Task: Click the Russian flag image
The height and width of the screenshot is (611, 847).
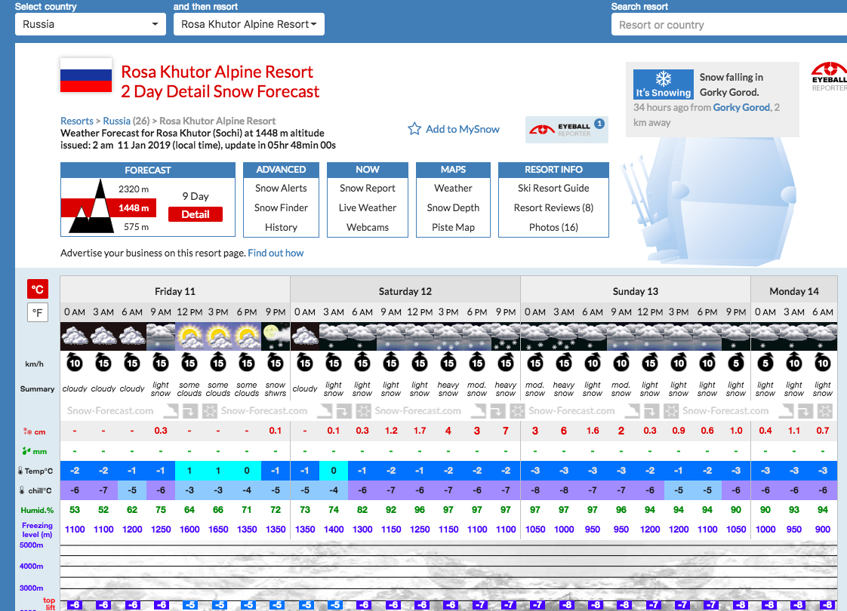Action: [x=86, y=75]
